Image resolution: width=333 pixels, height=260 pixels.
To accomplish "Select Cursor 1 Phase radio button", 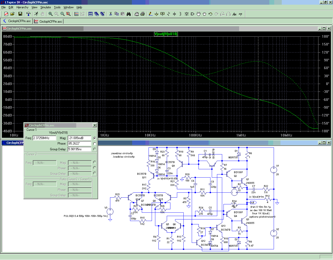I will 94,144.
